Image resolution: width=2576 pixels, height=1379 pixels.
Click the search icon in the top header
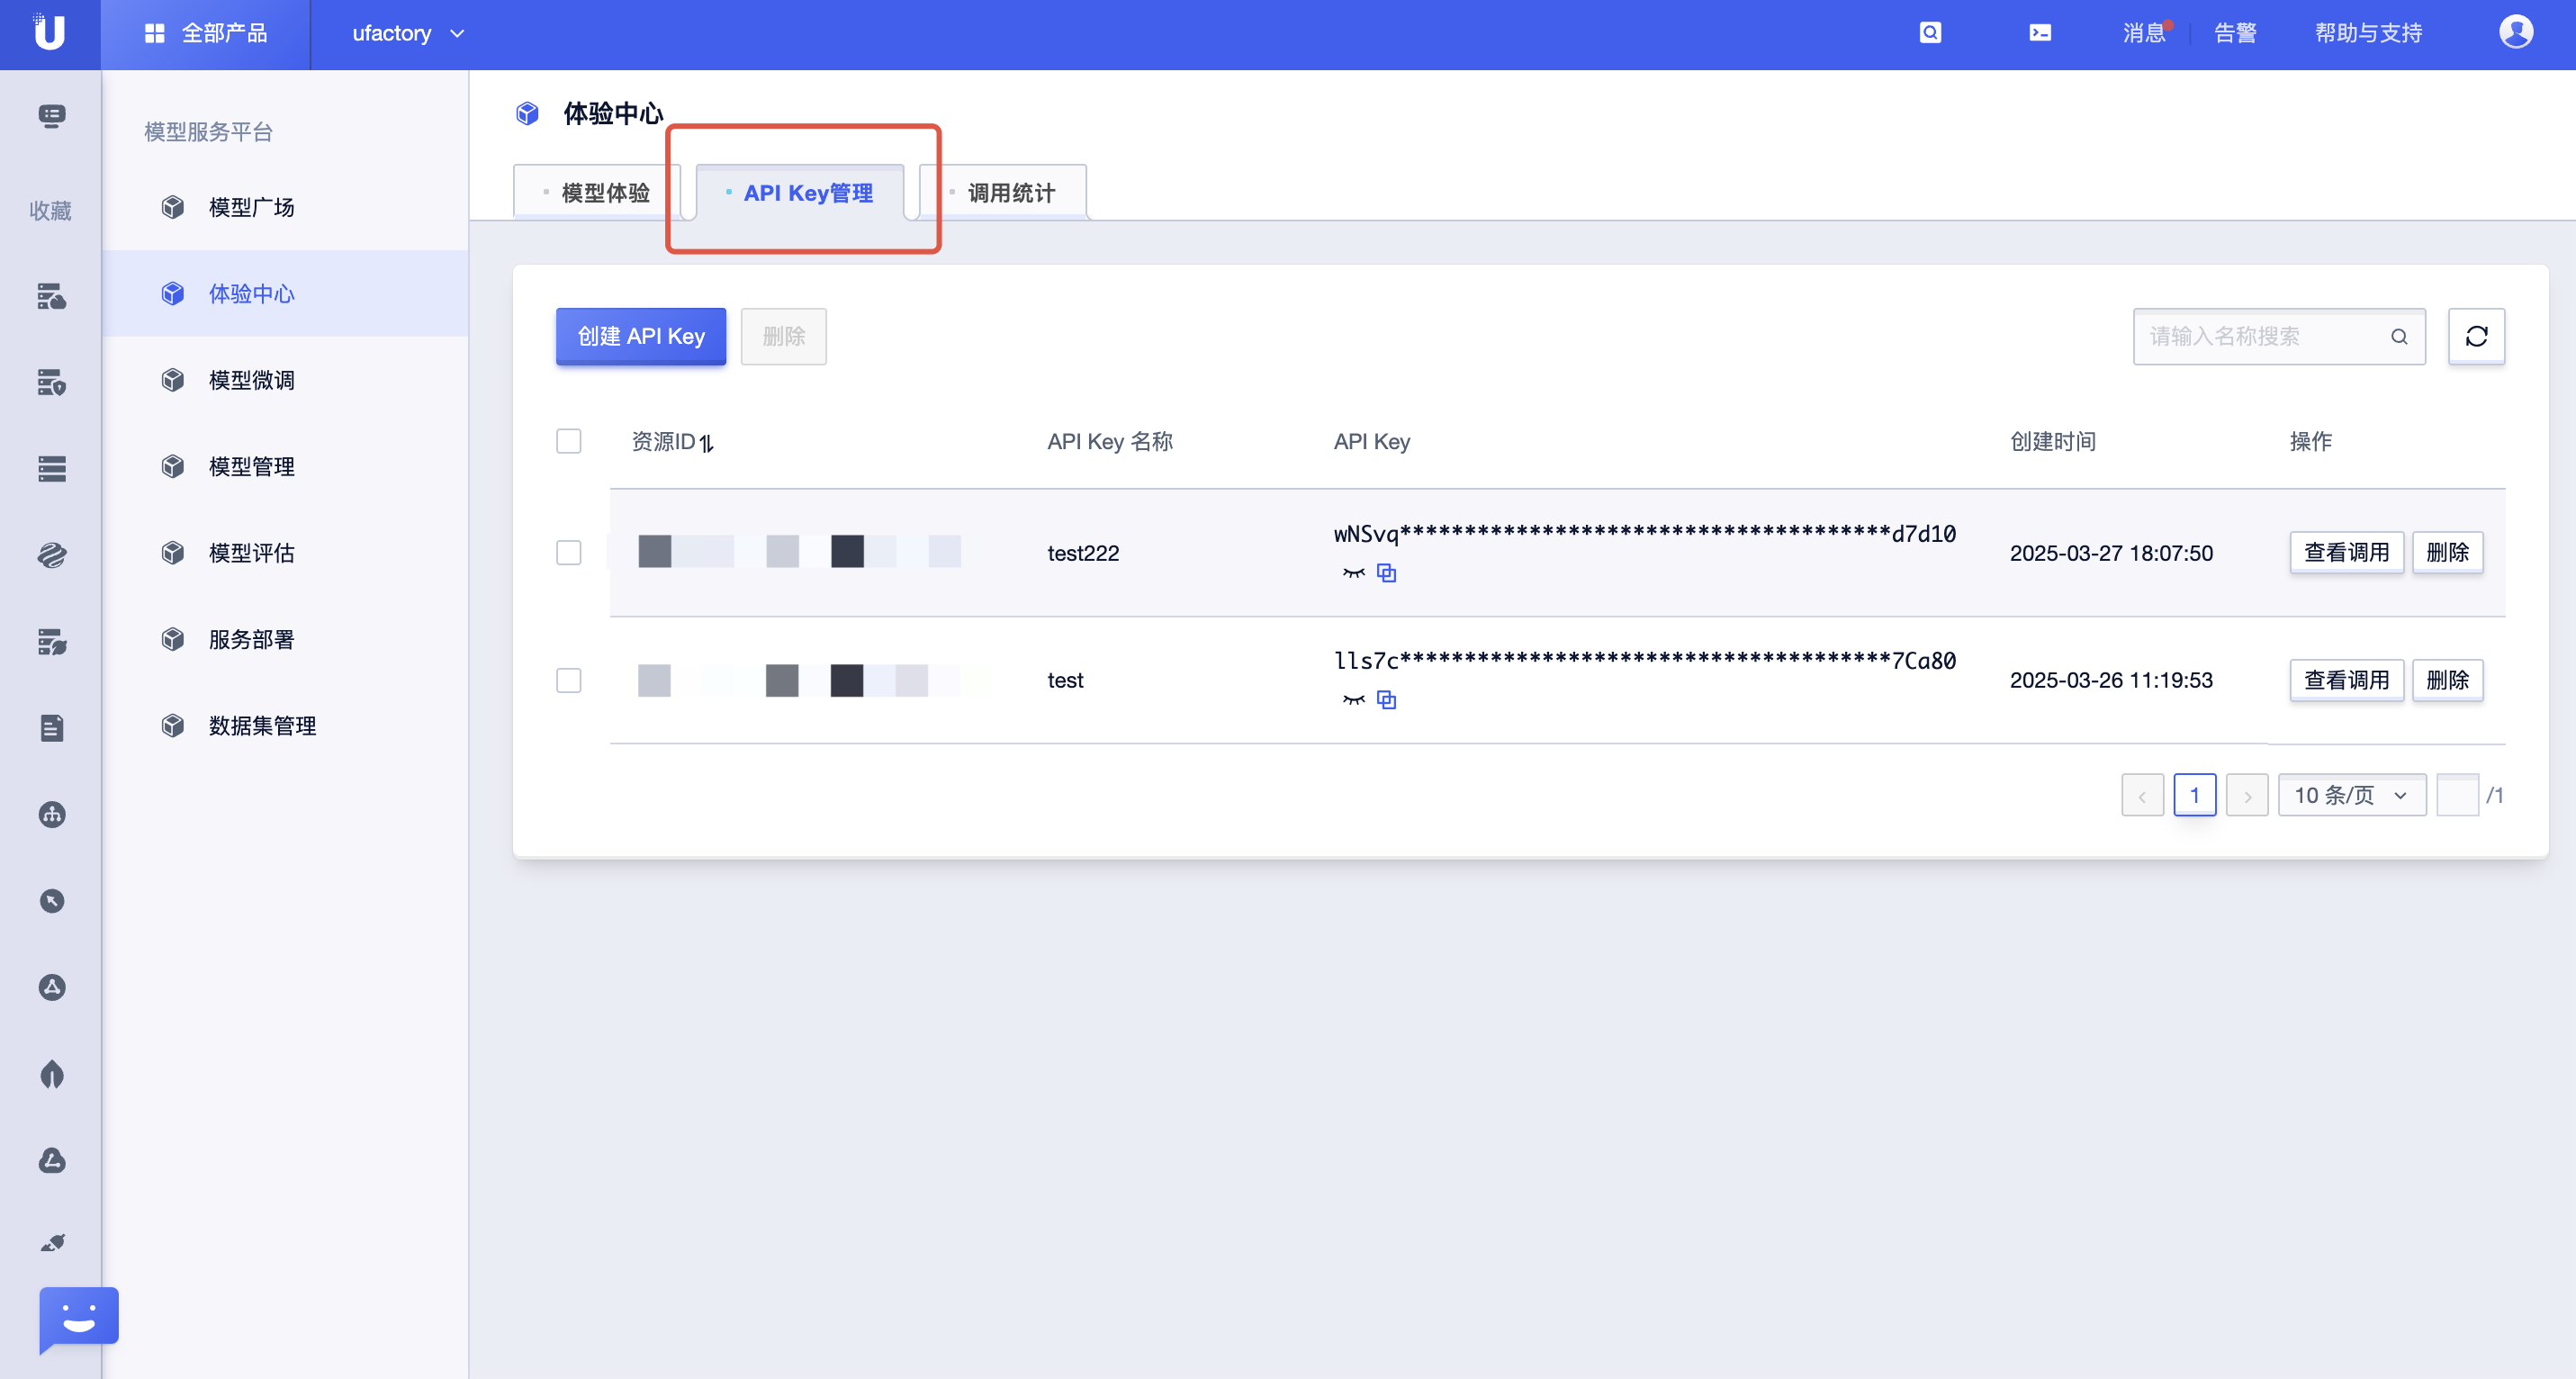point(1930,33)
